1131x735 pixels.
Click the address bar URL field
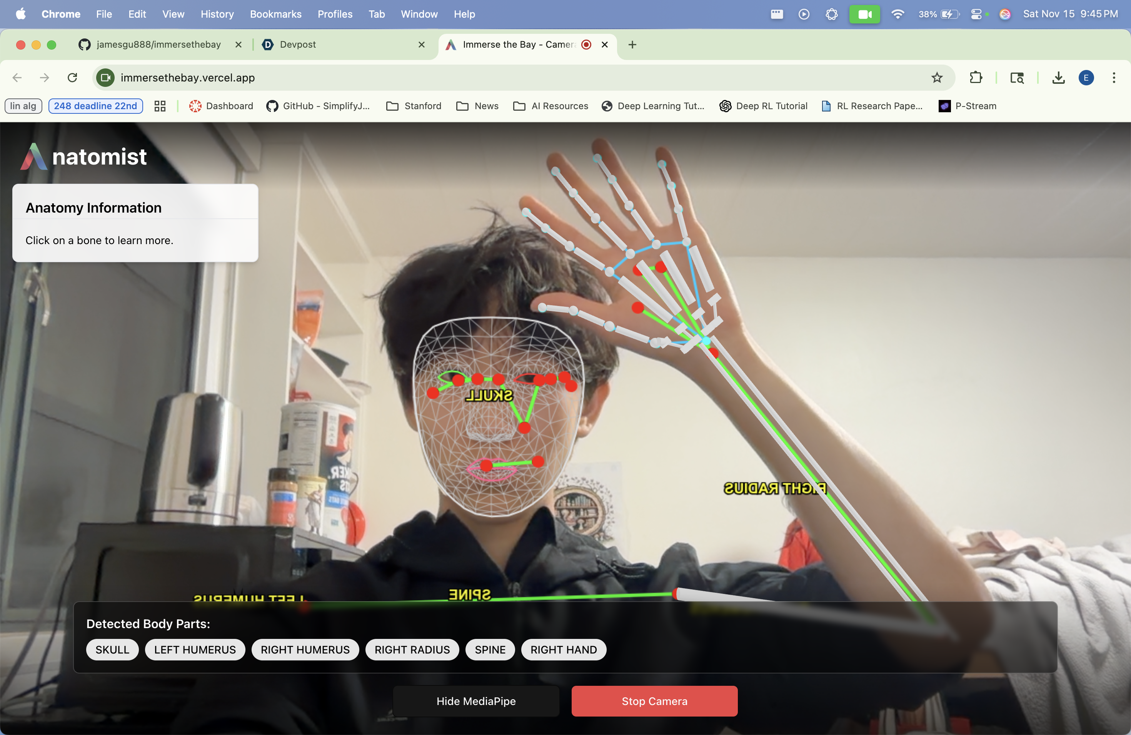(475, 77)
